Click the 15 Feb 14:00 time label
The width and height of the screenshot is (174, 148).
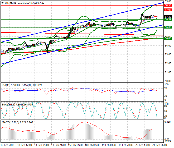coord(75,145)
